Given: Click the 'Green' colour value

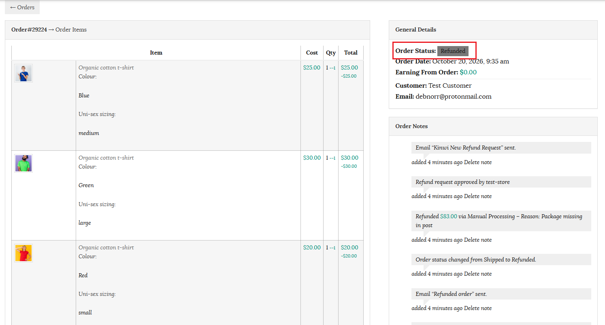Looking at the screenshot, I should pyautogui.click(x=86, y=185).
